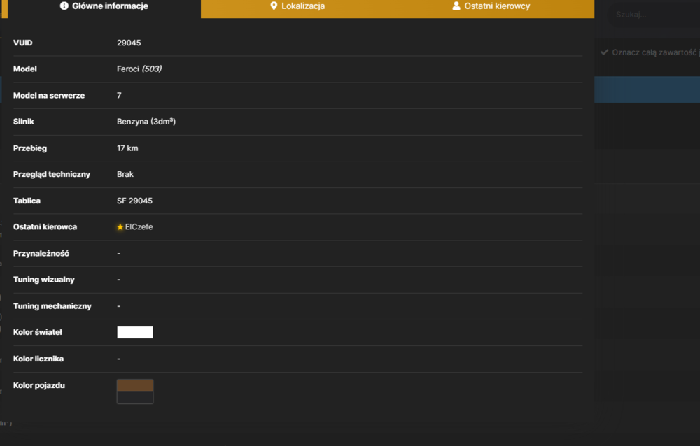Click the Przebieg label
Screen dimensions: 700x446
point(30,148)
